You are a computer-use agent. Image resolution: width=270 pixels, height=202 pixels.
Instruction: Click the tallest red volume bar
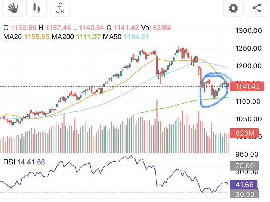click(156, 125)
